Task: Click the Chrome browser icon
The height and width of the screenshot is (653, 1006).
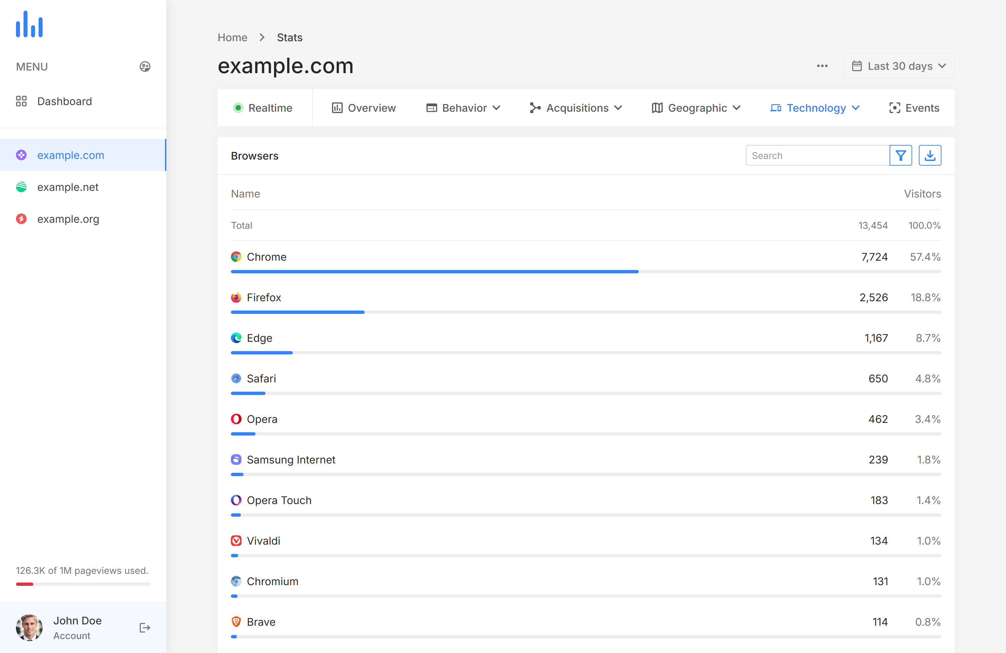Action: click(x=236, y=257)
